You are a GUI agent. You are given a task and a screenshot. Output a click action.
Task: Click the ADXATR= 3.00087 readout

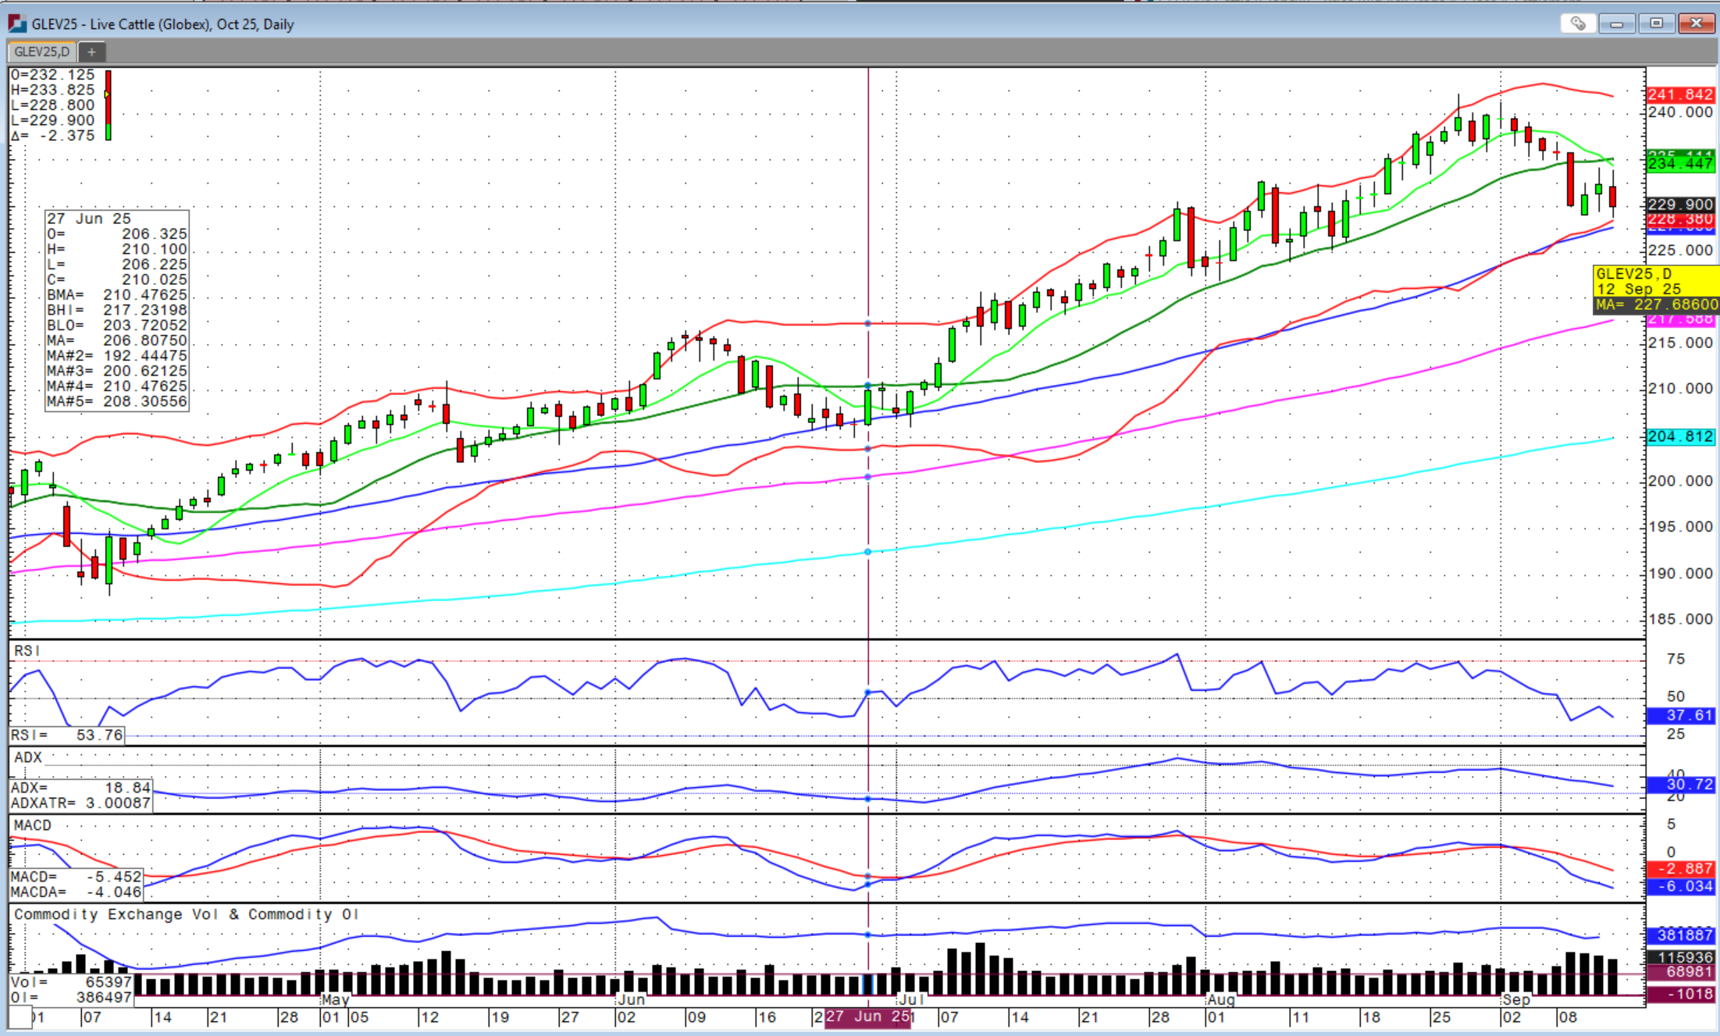[81, 803]
